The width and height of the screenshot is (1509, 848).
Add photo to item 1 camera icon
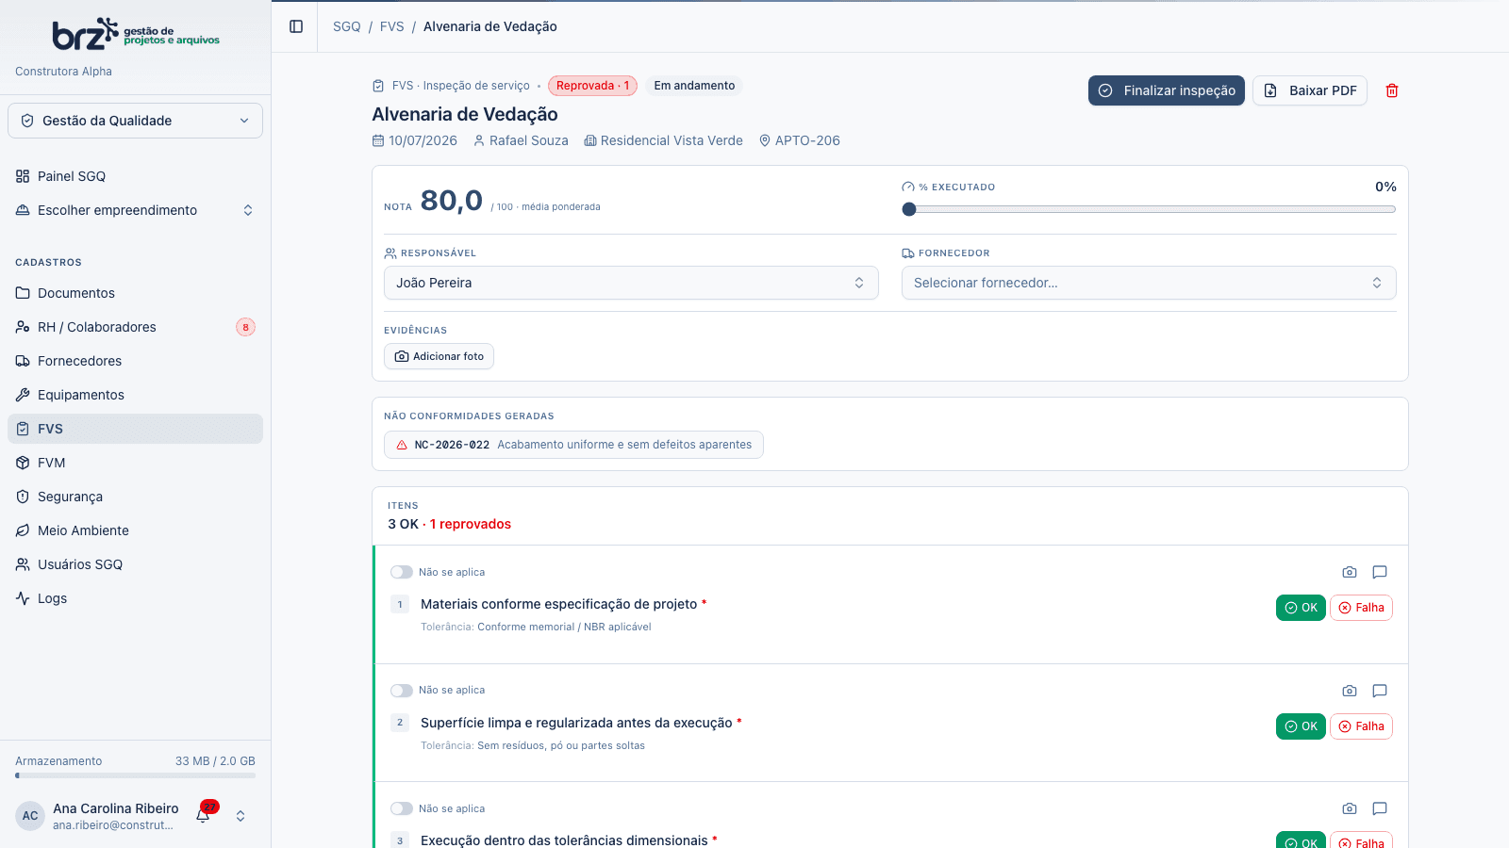point(1350,572)
